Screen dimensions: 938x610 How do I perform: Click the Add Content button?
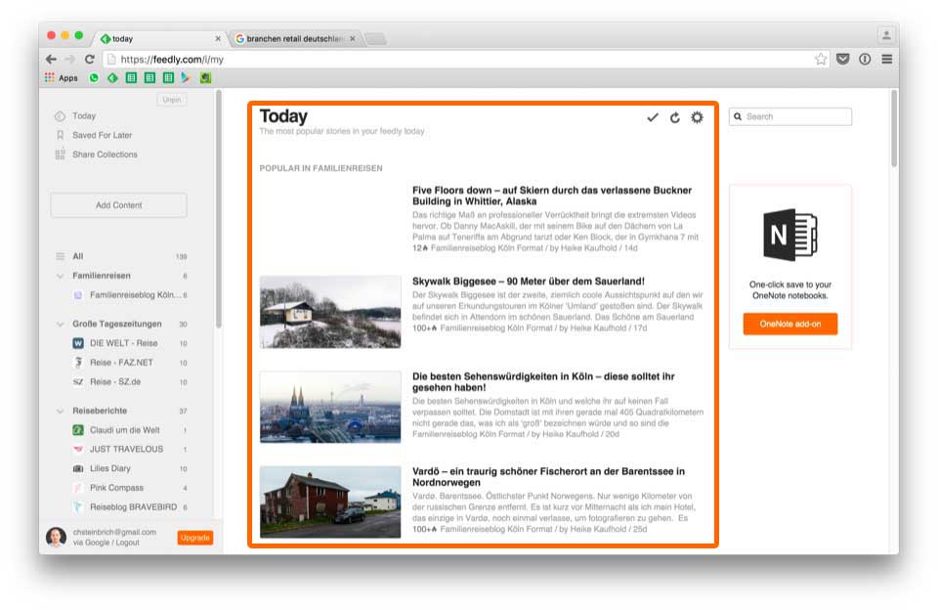(117, 204)
